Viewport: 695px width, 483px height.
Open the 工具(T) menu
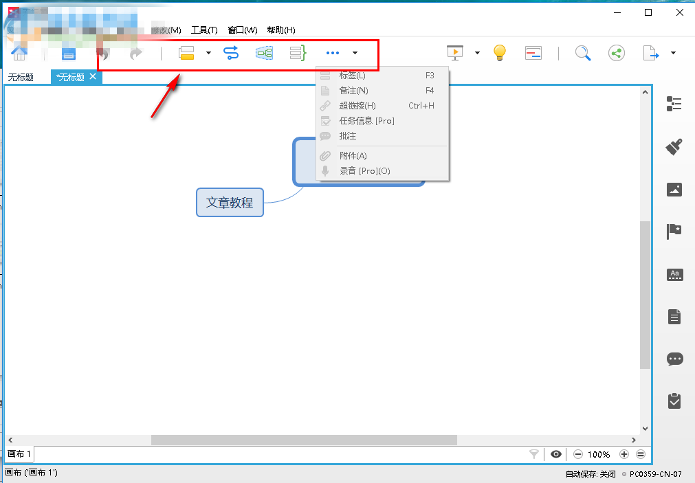click(x=203, y=30)
